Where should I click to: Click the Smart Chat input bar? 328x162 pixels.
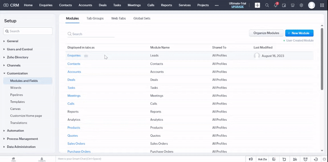pyautogui.click(x=150, y=159)
